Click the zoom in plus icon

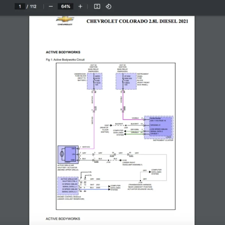[80, 6]
